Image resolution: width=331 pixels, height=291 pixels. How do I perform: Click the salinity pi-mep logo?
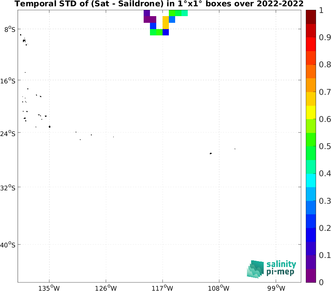(x=272, y=269)
